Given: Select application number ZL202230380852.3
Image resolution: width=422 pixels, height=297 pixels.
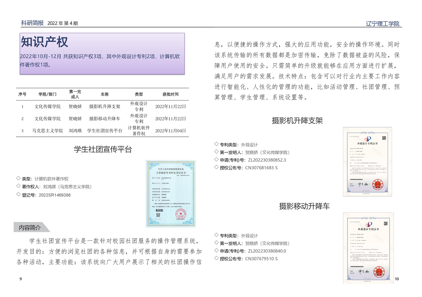Looking at the screenshot, I should [x=267, y=160].
